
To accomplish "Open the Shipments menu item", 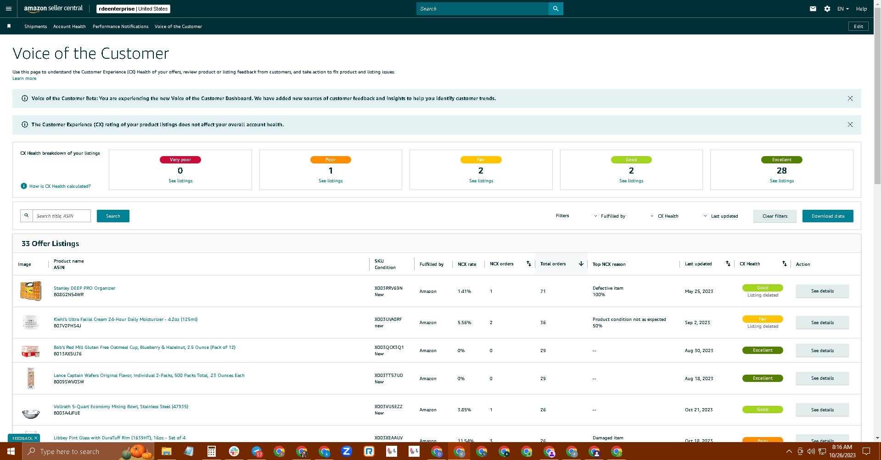I will 35,26.
